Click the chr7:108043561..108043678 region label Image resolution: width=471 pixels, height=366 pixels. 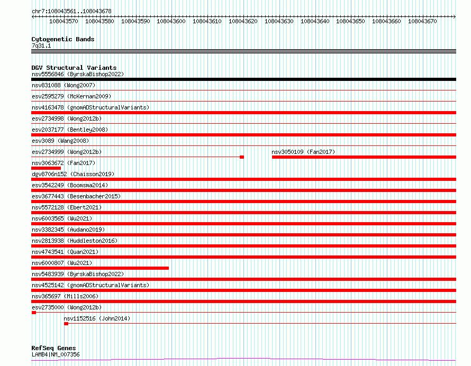[x=71, y=11]
